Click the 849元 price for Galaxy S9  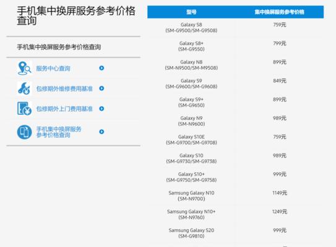click(x=280, y=81)
